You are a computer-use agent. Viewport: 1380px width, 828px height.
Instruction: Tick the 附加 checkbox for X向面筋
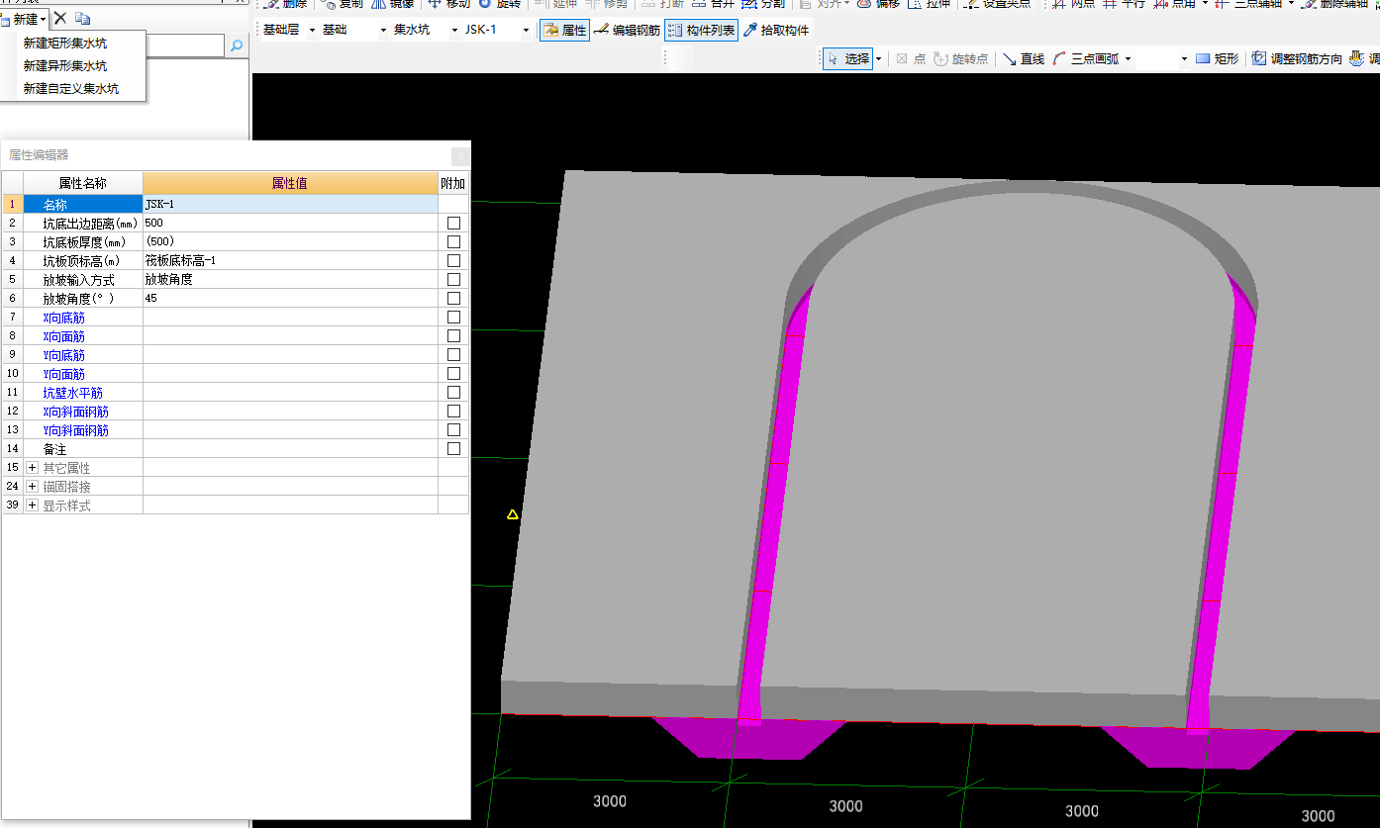click(x=453, y=336)
